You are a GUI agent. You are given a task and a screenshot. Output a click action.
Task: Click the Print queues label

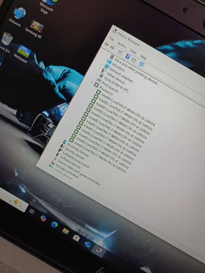coord(110,87)
